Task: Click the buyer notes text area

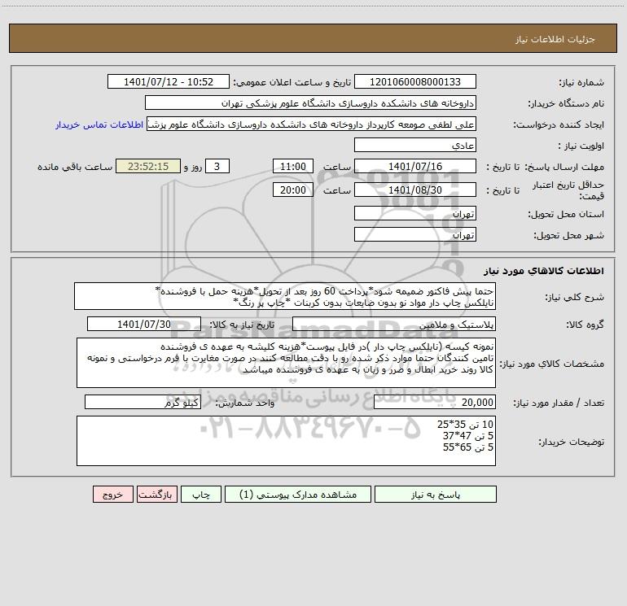Action: pyautogui.click(x=286, y=441)
